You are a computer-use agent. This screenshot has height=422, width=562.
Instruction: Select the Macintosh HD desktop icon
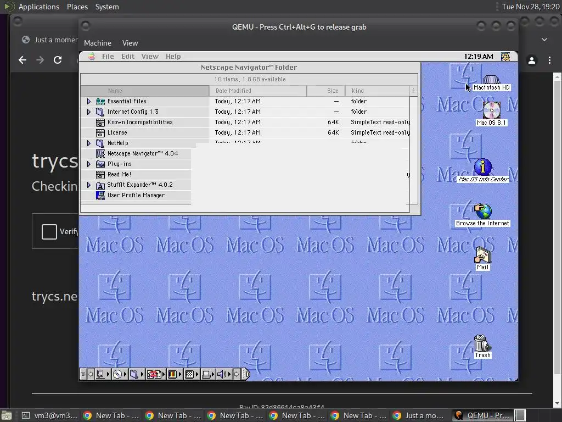click(491, 80)
